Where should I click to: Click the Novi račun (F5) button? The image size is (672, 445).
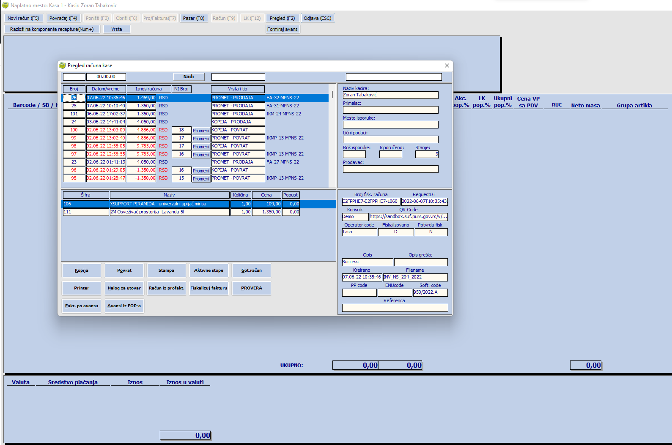23,18
